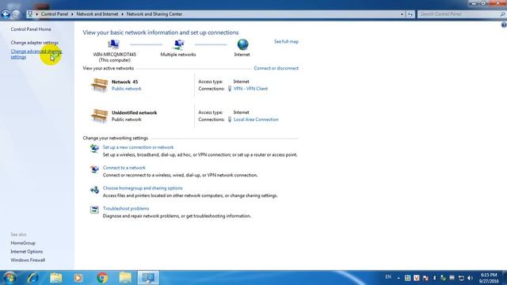
Task: Open Windows Explorer folder in the taskbar
Action: point(56,278)
